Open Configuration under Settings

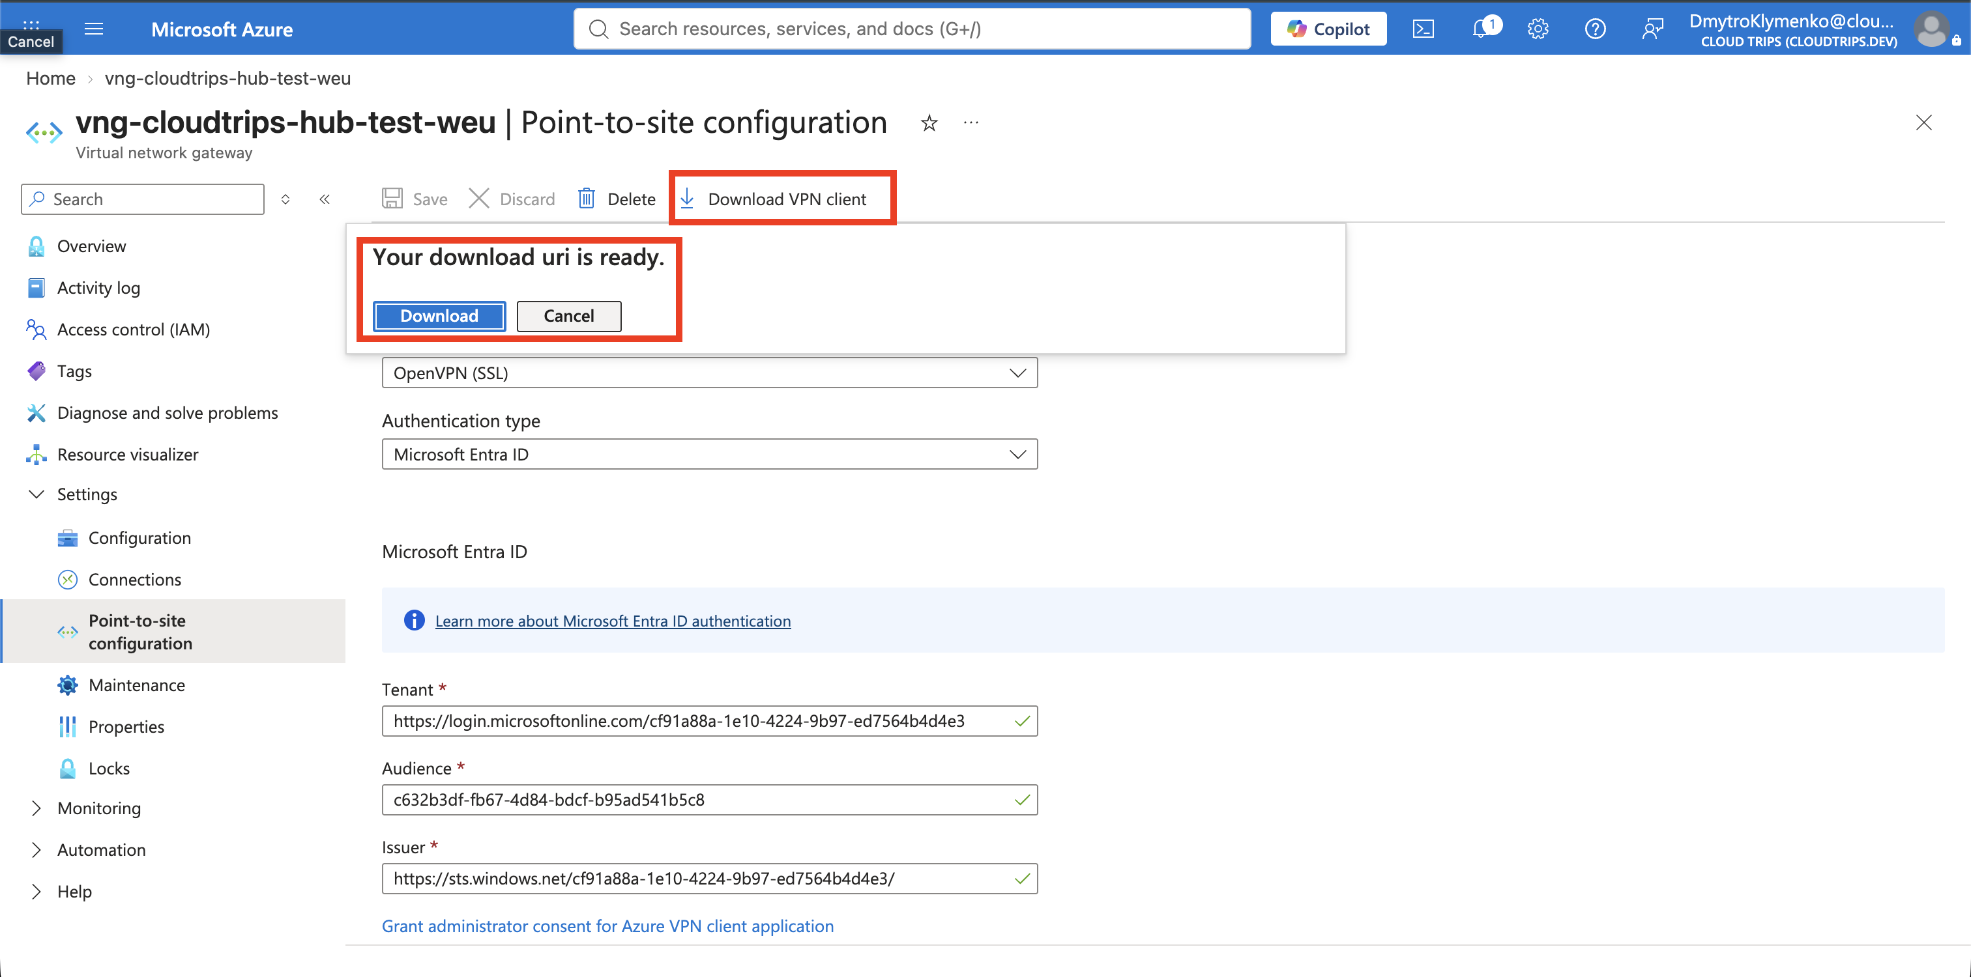139,538
